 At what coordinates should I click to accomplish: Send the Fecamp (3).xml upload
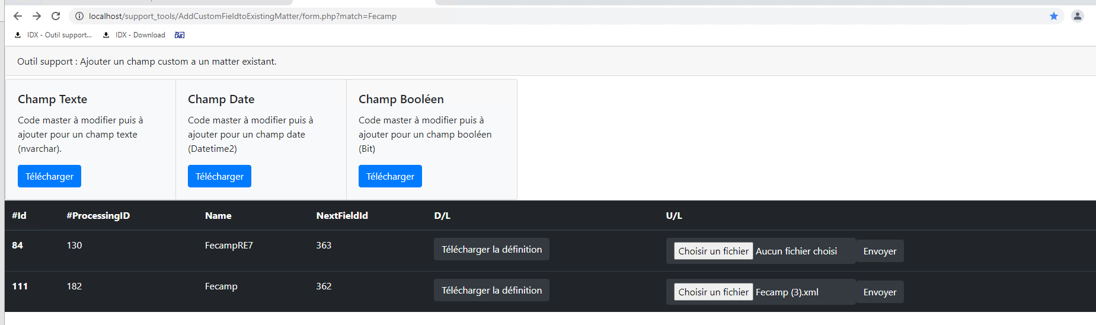pos(880,292)
